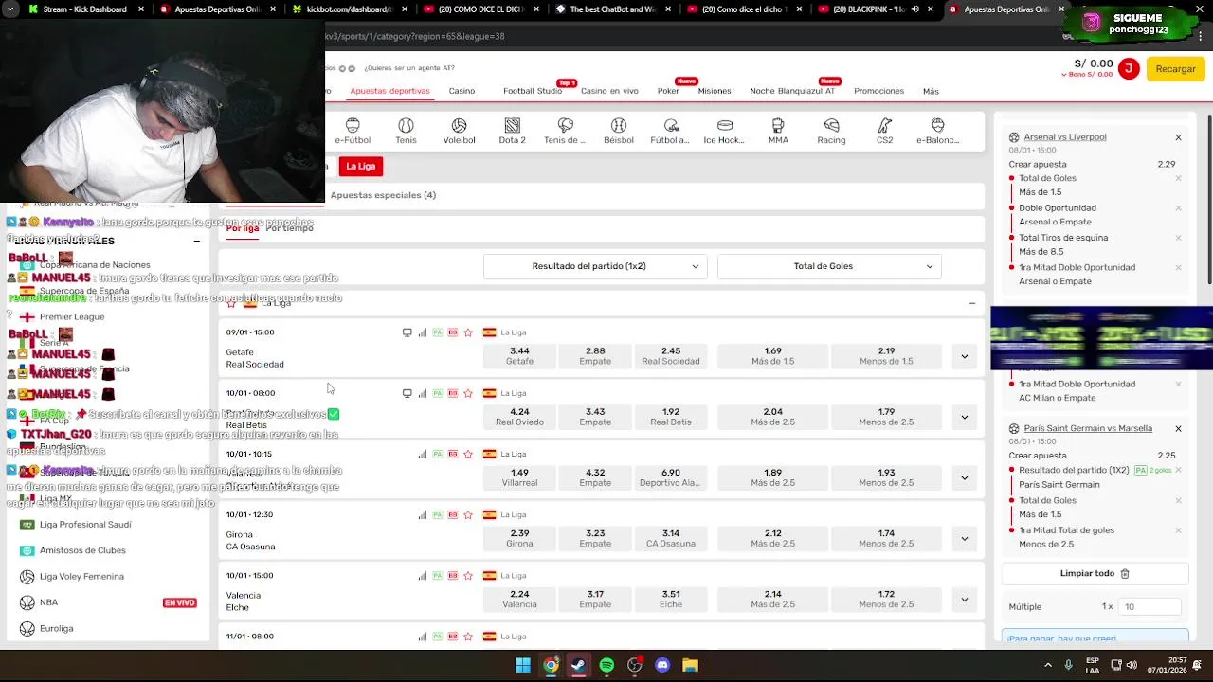
Task: Open Casino en vivo tab
Action: [609, 91]
